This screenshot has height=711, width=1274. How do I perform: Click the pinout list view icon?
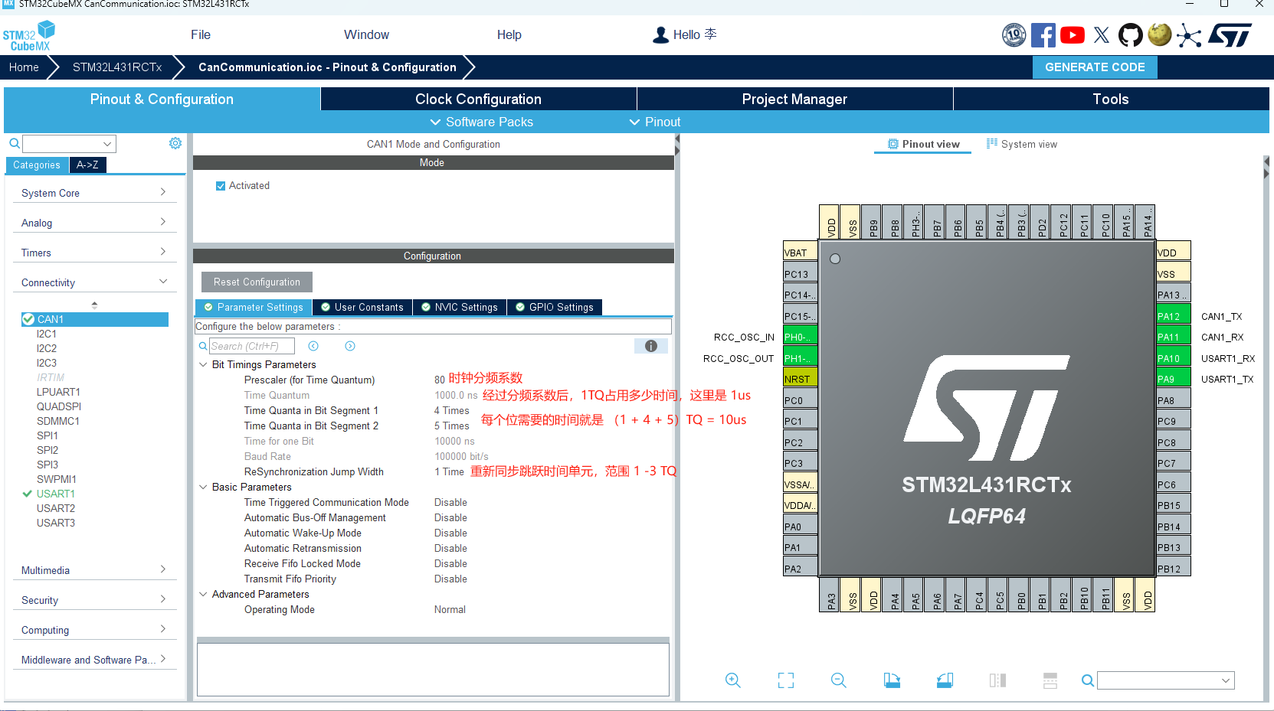pyautogui.click(x=1050, y=680)
